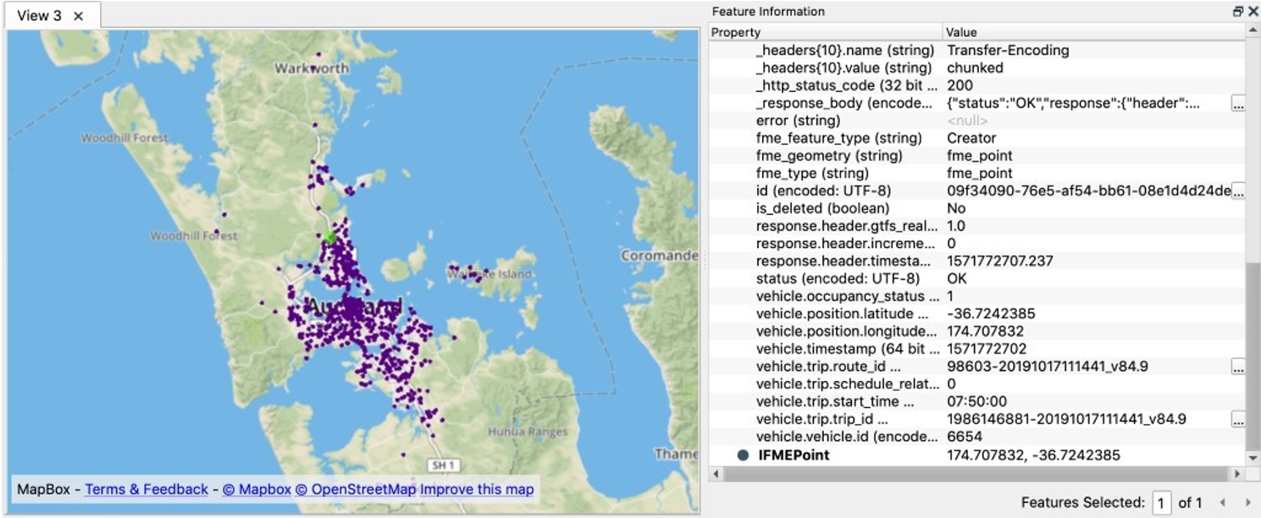The width and height of the screenshot is (1261, 518).
Task: Open full id value with ellipsis button
Action: pyautogui.click(x=1238, y=191)
